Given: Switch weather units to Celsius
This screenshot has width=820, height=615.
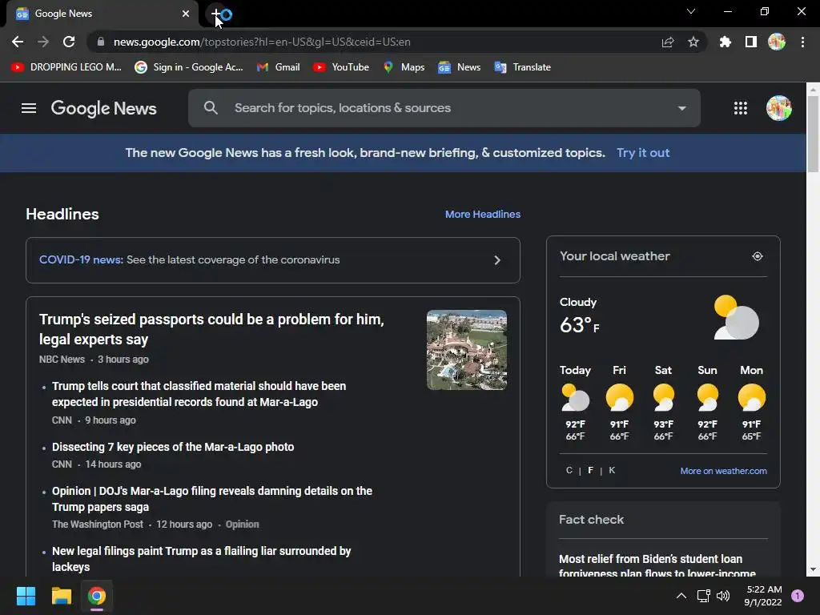Looking at the screenshot, I should 569,470.
